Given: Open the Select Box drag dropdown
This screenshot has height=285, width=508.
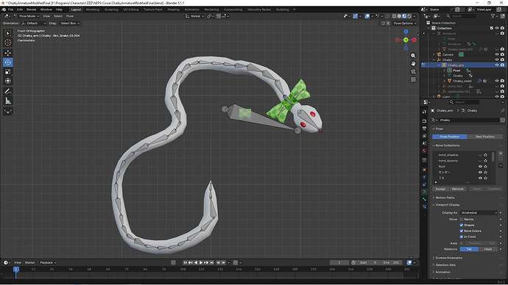Looking at the screenshot, I should [70, 24].
